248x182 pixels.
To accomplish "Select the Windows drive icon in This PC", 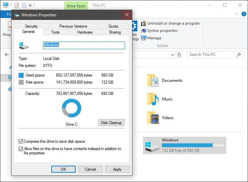I will (x=152, y=147).
